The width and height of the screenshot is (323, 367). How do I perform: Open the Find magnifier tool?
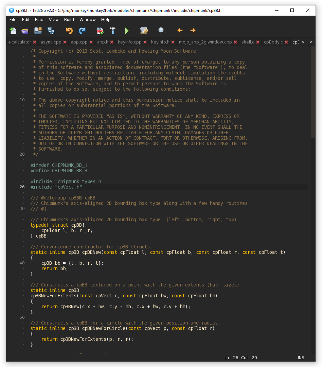[162, 31]
